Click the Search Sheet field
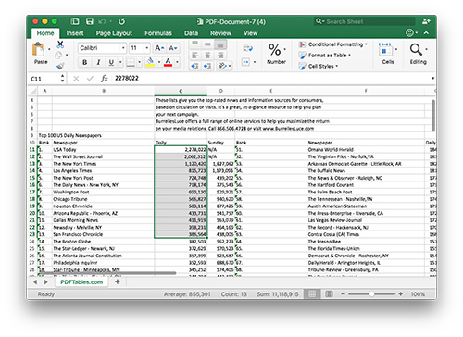The image size is (463, 337). [x=365, y=21]
